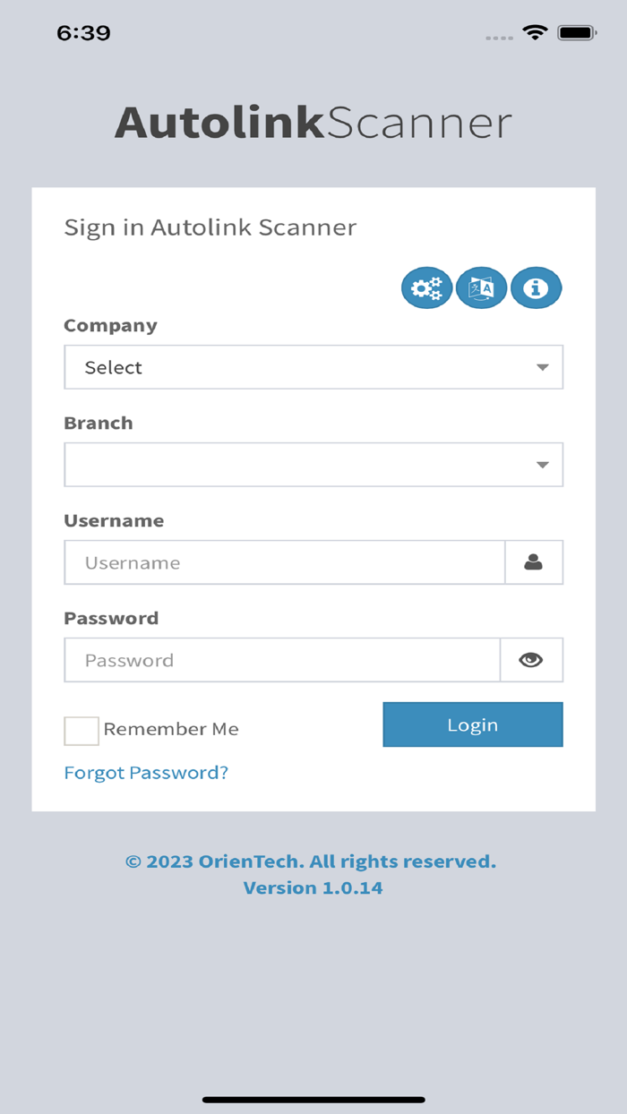Image resolution: width=627 pixels, height=1114 pixels.
Task: Click the Username input field
Action: tap(284, 561)
